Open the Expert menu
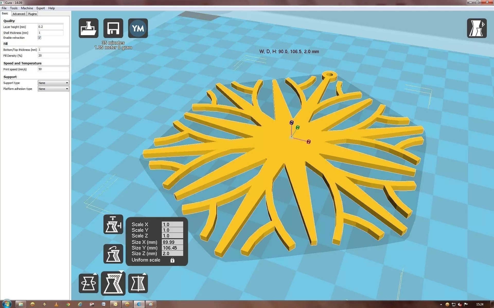The height and width of the screenshot is (308, 494). 41,8
